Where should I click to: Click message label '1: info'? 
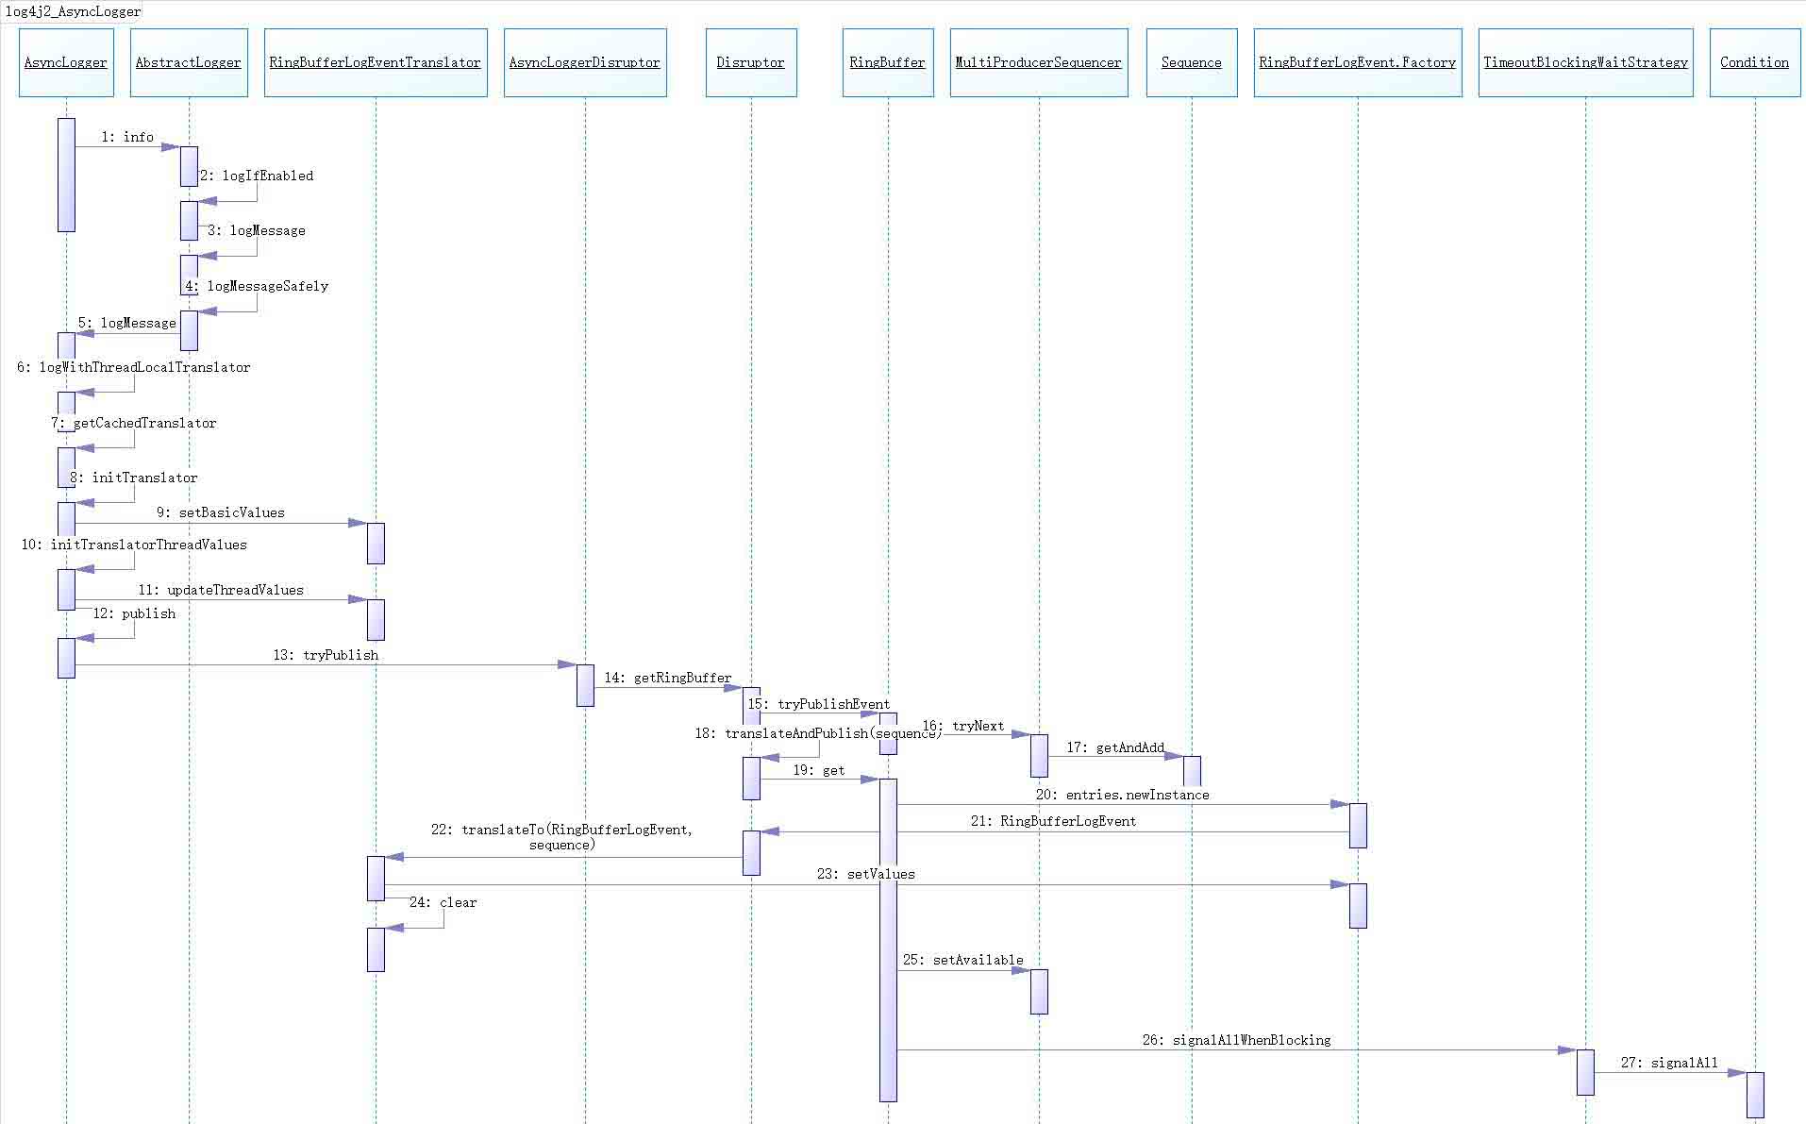point(127,137)
